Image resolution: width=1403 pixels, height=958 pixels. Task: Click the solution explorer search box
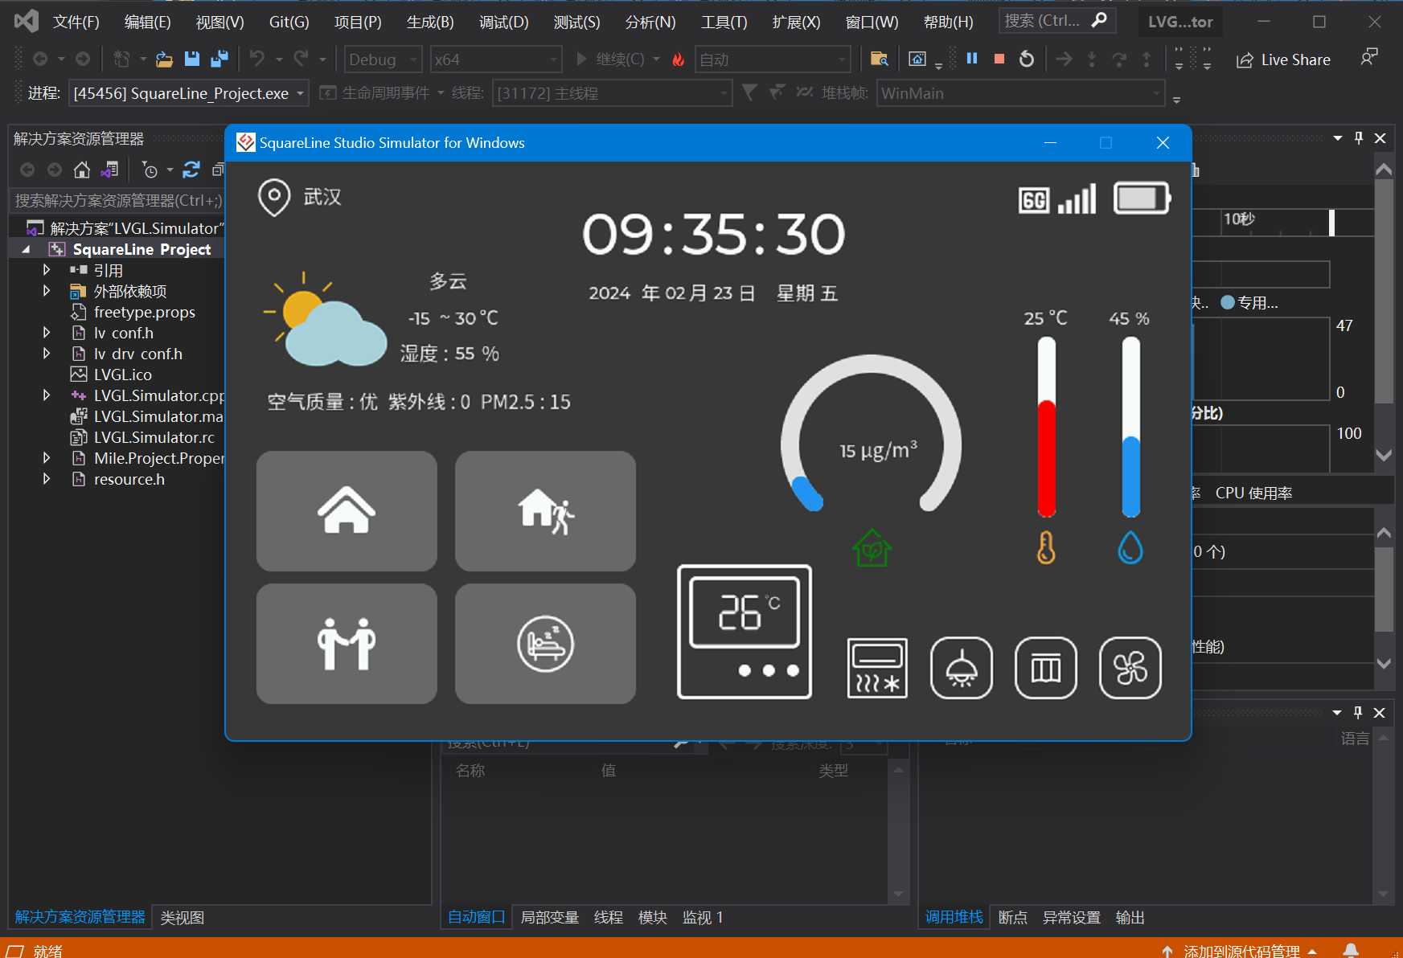117,199
